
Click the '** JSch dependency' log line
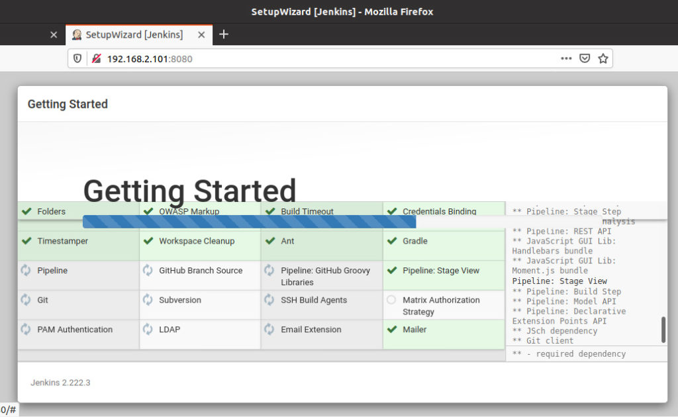555,330
